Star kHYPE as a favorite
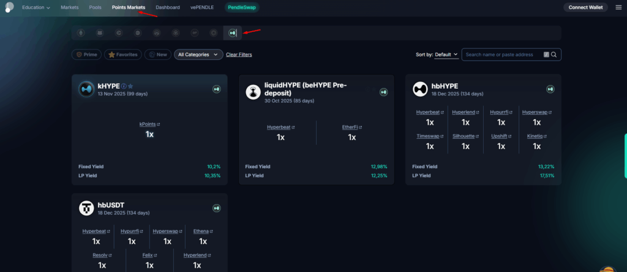The image size is (627, 272). [130, 86]
